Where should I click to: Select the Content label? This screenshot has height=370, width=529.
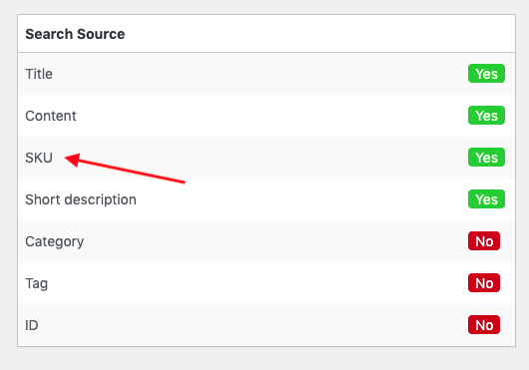coord(51,116)
